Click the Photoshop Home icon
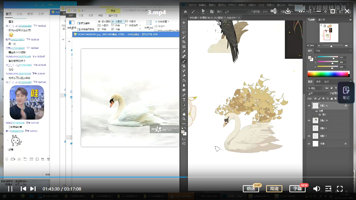The height and width of the screenshot is (200, 356). click(185, 12)
